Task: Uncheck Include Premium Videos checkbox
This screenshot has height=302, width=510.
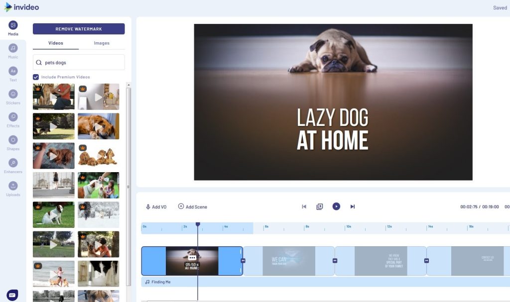Action: pos(36,77)
